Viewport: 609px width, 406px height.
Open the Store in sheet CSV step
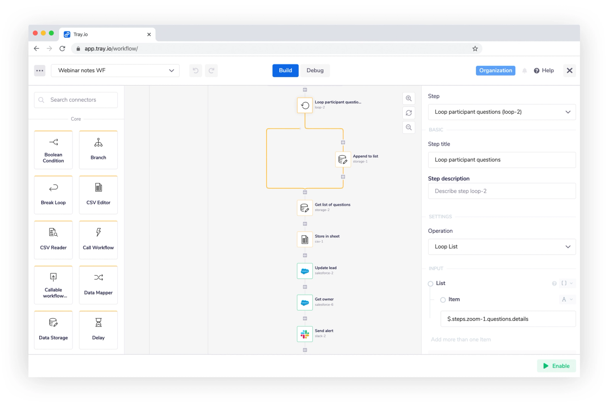pyautogui.click(x=305, y=239)
